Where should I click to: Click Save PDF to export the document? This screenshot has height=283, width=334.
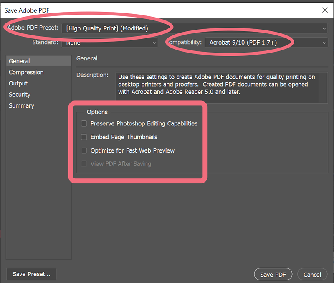click(273, 274)
